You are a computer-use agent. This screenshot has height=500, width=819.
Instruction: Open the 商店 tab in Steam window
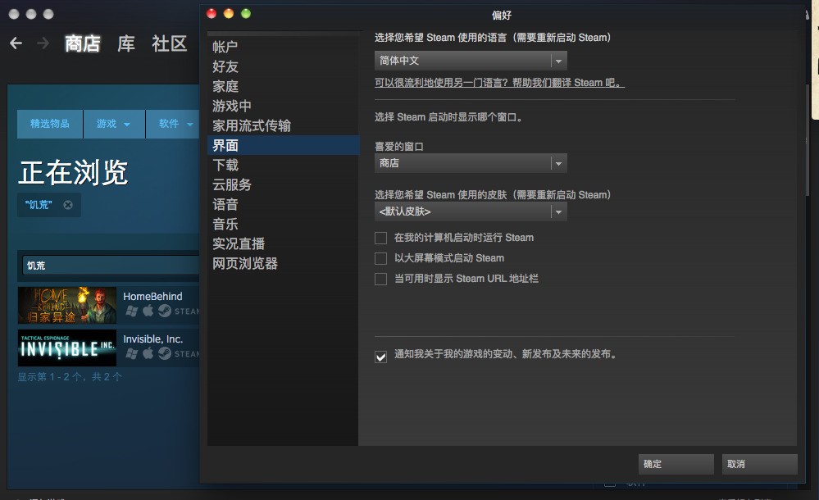coord(83,43)
